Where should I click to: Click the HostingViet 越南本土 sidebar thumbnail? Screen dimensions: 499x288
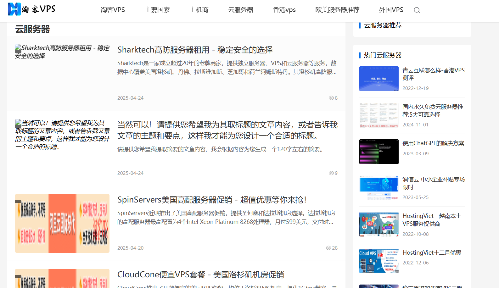coord(379,224)
